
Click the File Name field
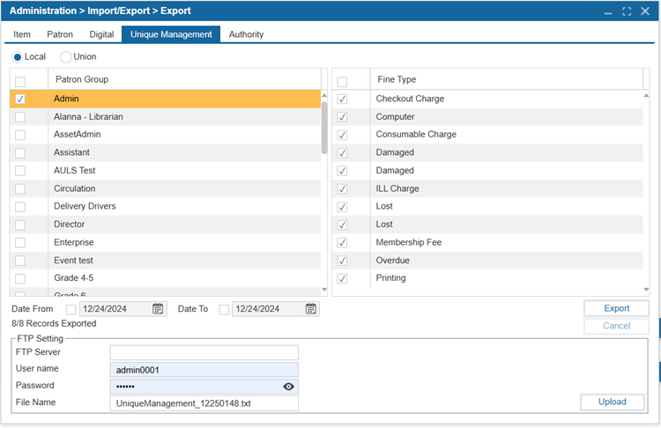click(x=204, y=403)
